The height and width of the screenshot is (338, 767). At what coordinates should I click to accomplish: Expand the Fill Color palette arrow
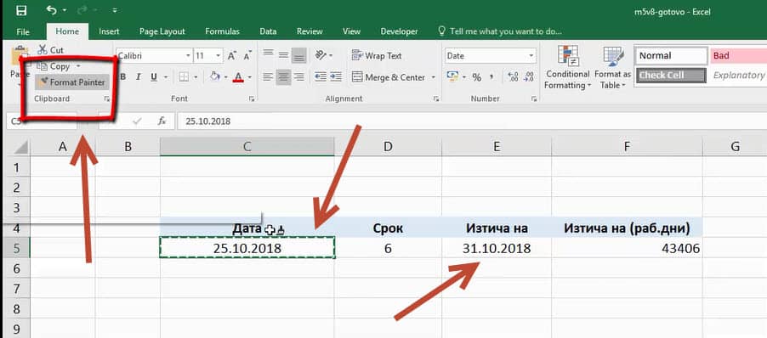pos(225,77)
